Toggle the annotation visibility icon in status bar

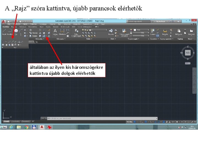pos(164,122)
